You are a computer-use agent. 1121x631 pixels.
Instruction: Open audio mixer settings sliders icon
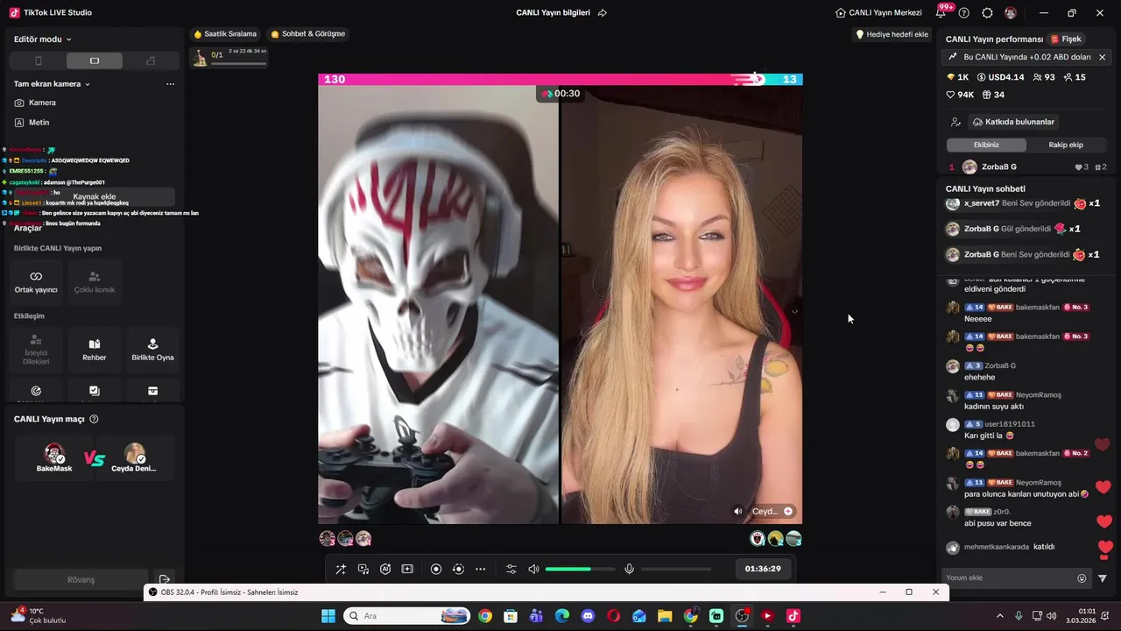(511, 569)
